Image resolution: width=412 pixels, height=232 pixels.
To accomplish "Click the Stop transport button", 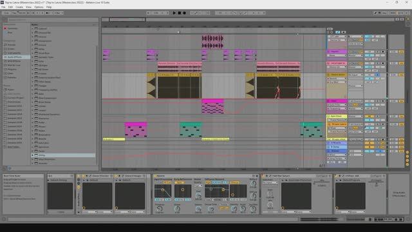I will (180, 13).
